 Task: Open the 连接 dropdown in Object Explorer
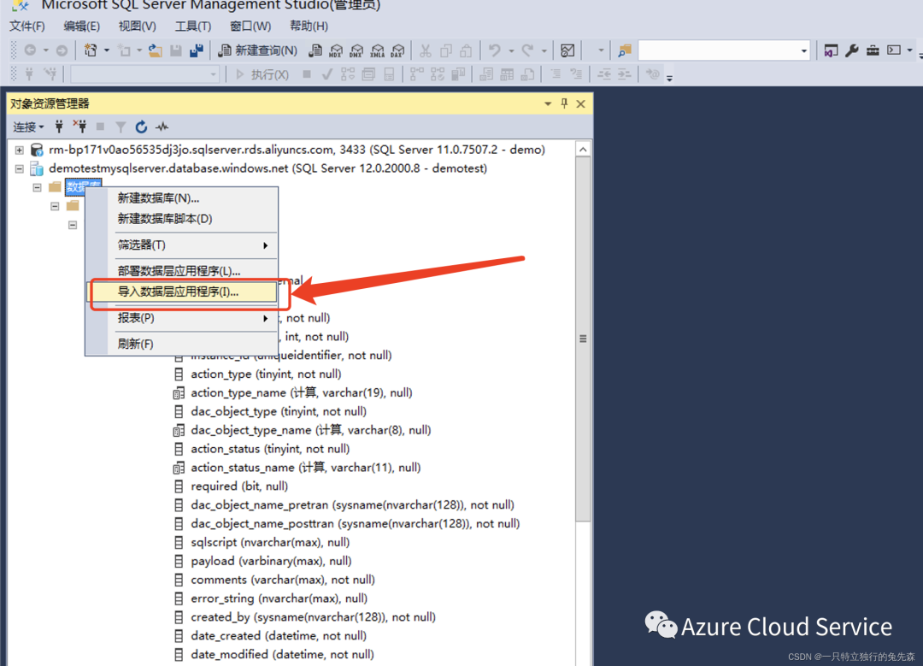coord(28,127)
